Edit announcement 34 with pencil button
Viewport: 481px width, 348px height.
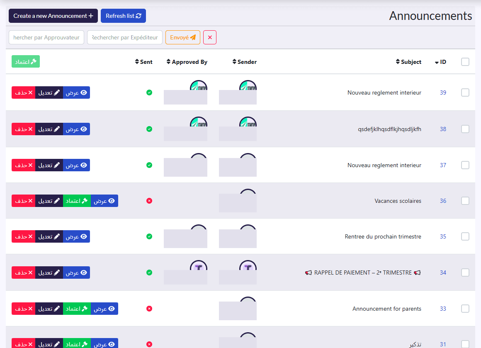tap(49, 273)
